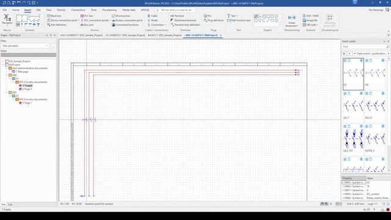The height and width of the screenshot is (220, 391).
Task: Insert a Distributed terminal
Action: [x=183, y=20]
